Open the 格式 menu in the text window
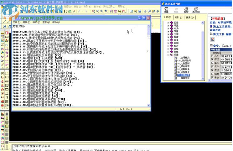The image size is (233, 151). 36,22
